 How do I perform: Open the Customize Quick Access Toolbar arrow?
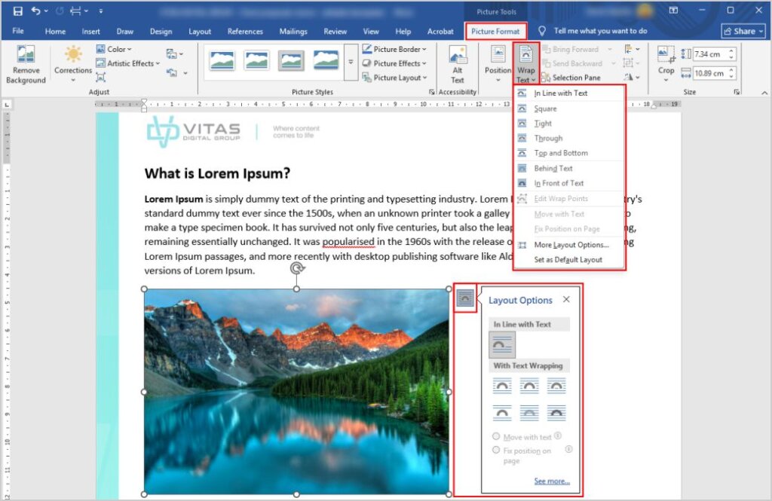(101, 11)
